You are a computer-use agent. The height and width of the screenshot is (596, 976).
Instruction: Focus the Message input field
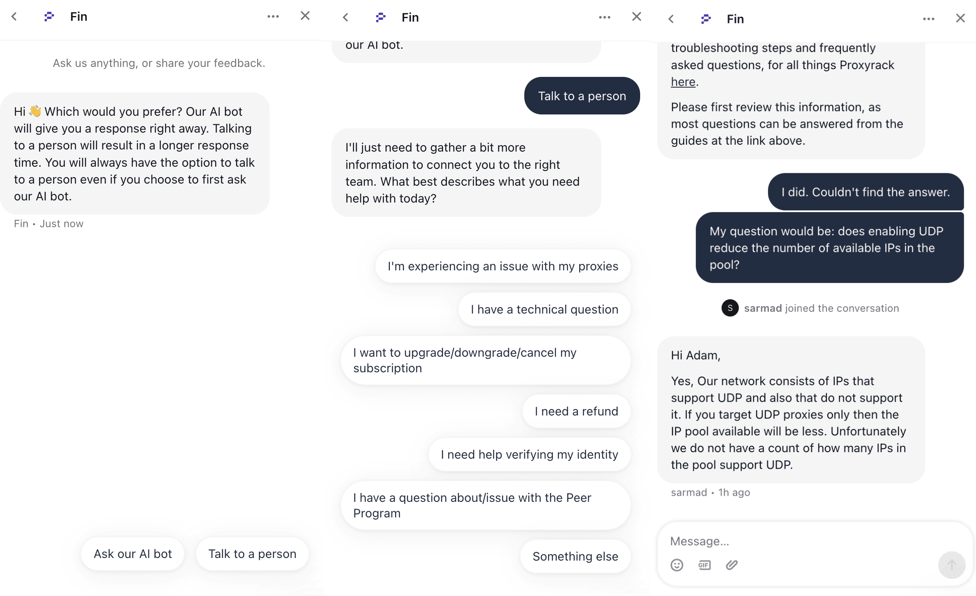[x=800, y=541]
